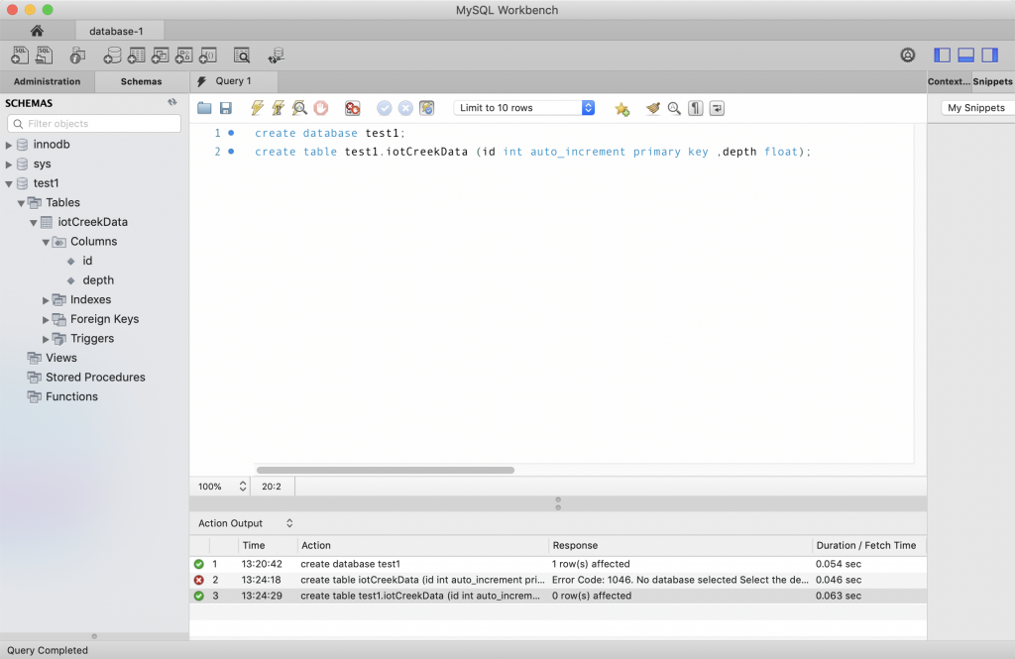Viewport: 1015px width, 659px height.
Task: Open the preferences gear icon
Action: 908,55
